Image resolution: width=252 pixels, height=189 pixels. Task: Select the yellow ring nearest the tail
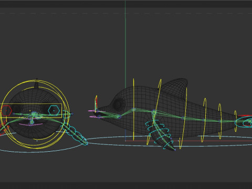coord(236,121)
